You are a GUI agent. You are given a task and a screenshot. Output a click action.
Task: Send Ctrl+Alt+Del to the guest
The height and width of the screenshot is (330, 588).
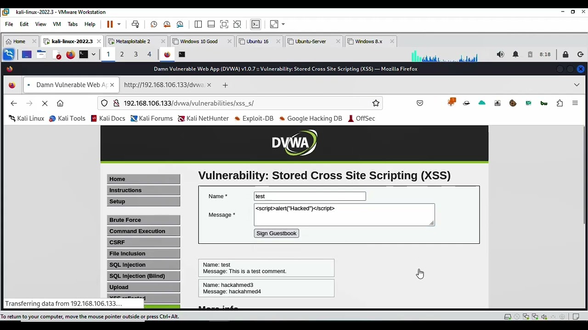[x=135, y=24]
